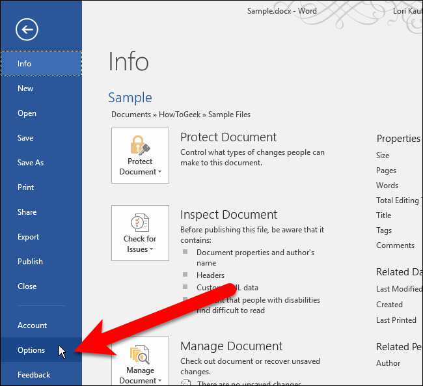Click the Title property label

point(383,215)
